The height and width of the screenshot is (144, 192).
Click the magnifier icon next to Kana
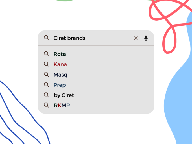47,64
